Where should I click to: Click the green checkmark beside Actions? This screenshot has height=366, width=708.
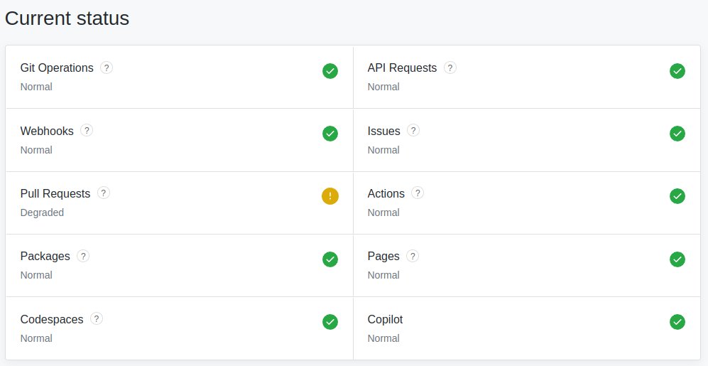point(677,196)
